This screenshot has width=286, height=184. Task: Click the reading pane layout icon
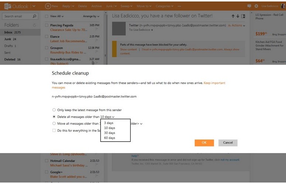coord(243,16)
